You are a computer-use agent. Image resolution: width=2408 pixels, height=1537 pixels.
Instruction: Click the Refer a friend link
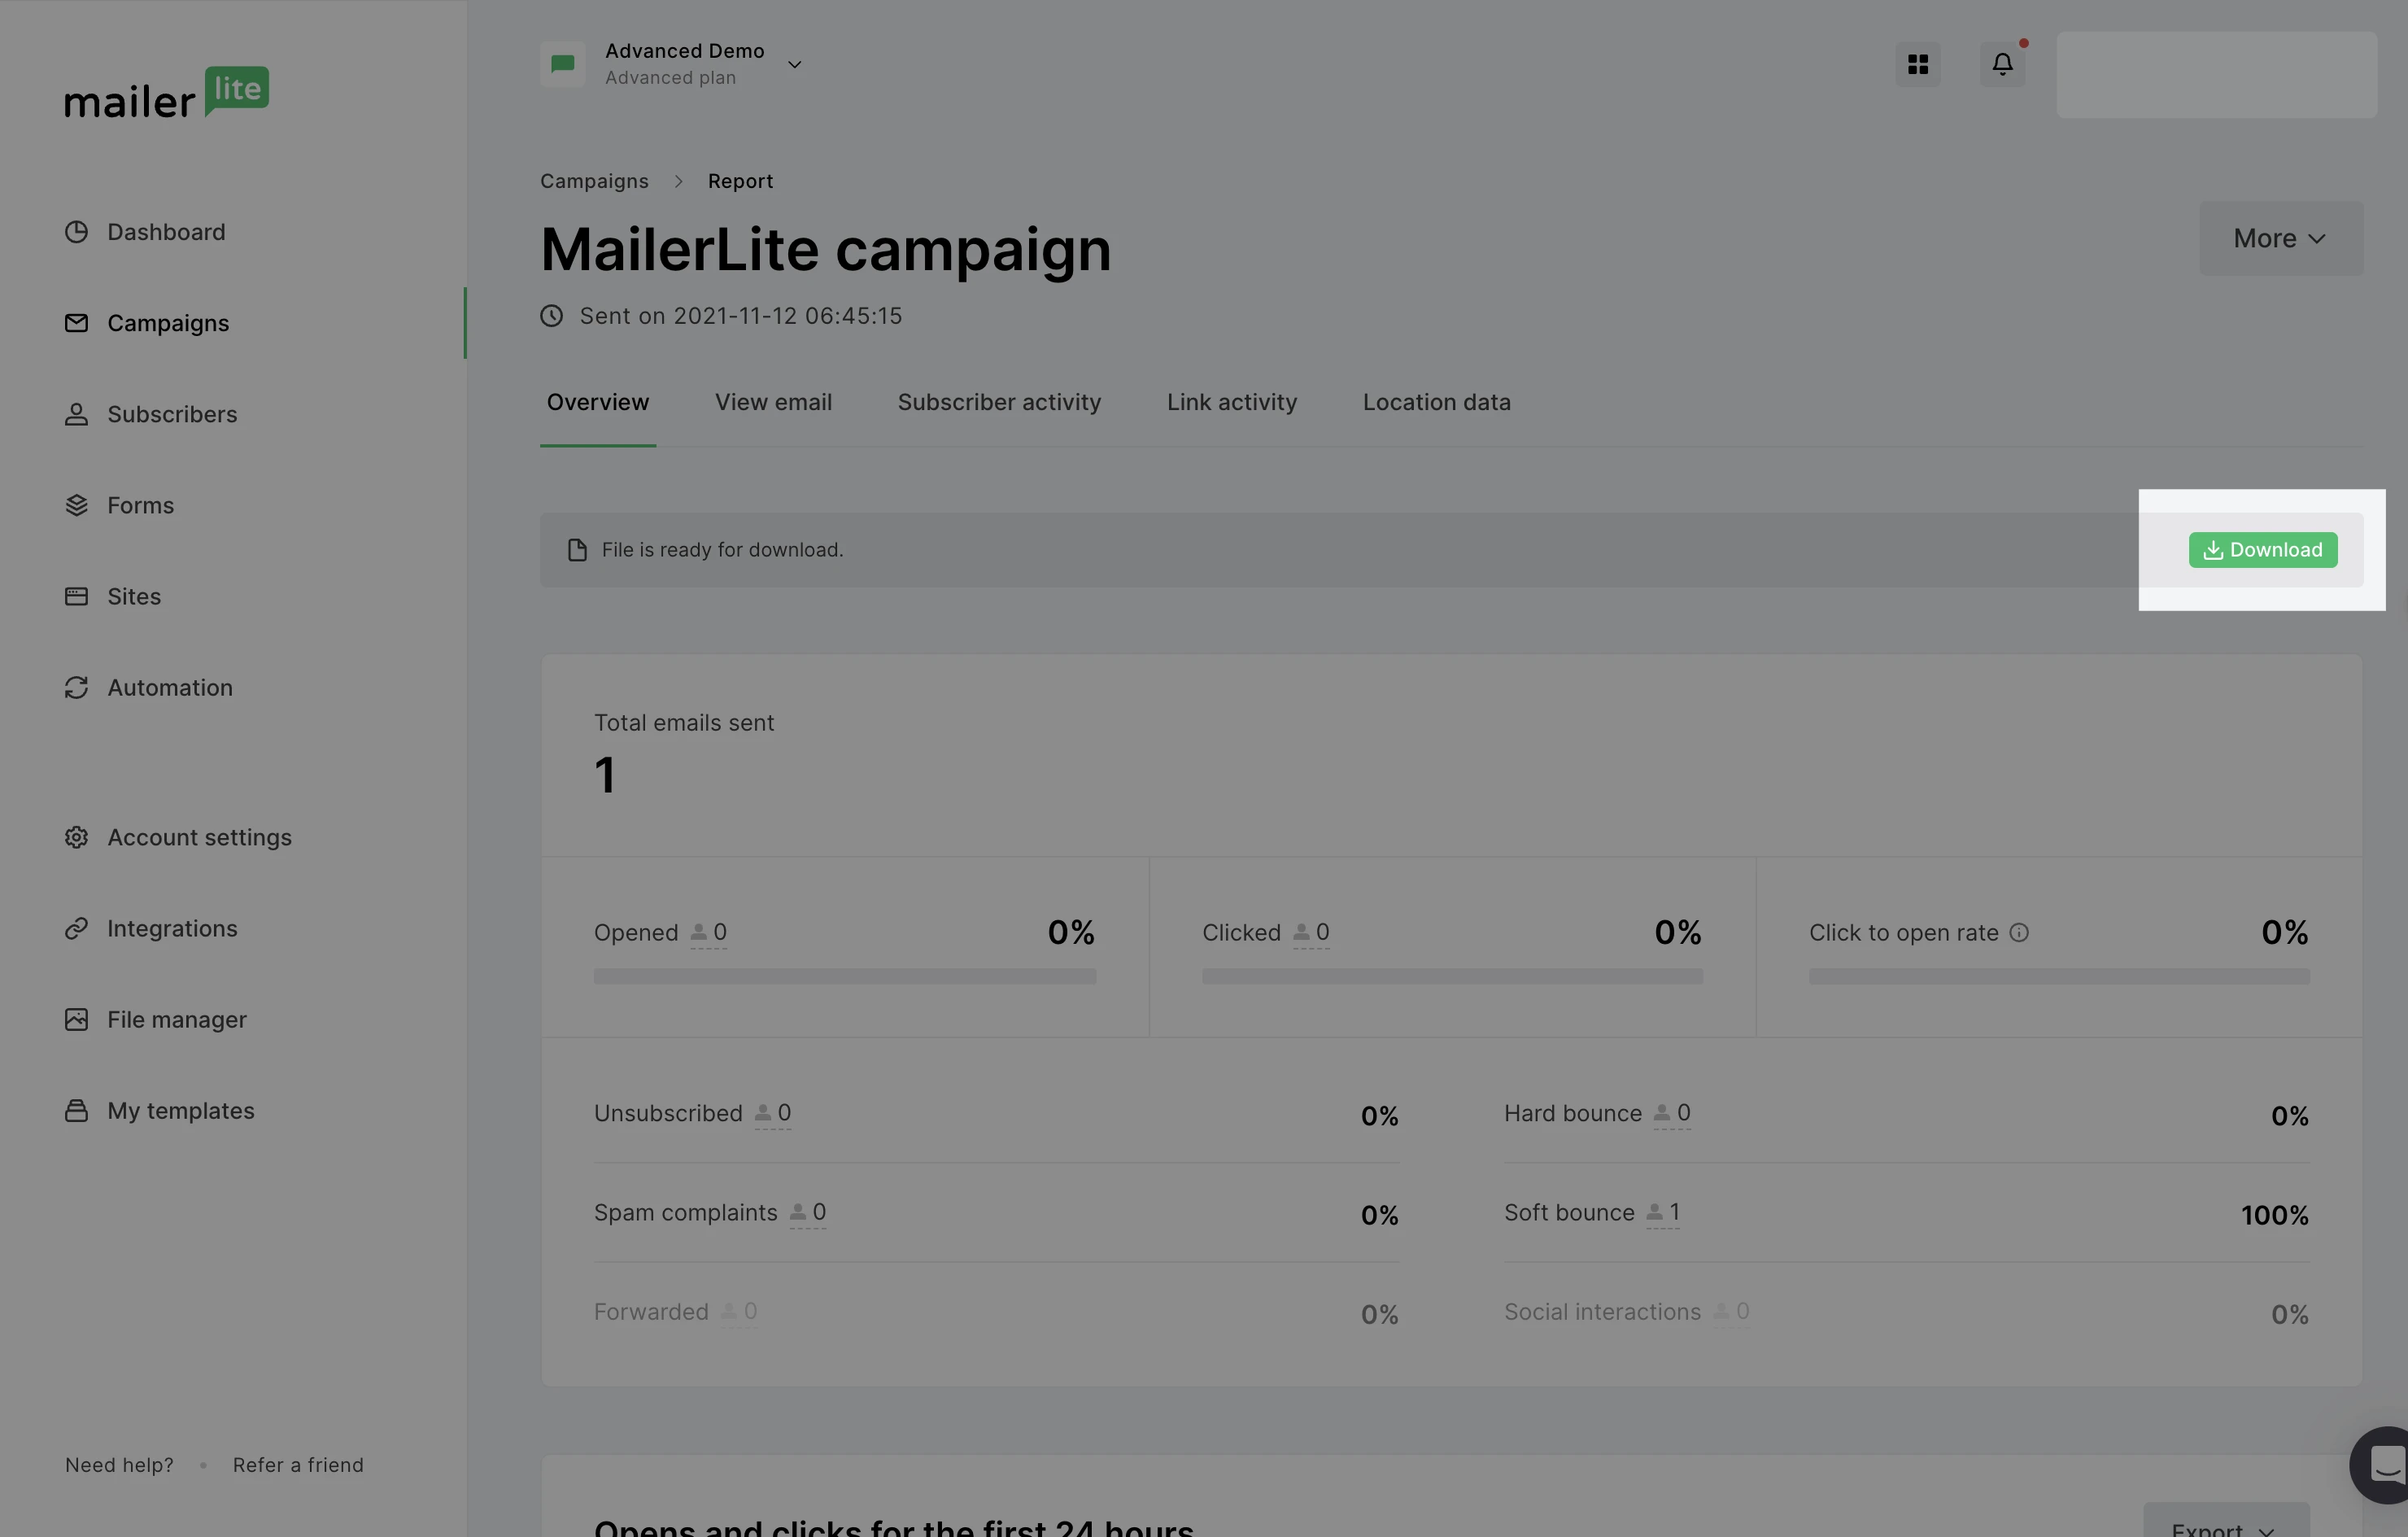[298, 1465]
